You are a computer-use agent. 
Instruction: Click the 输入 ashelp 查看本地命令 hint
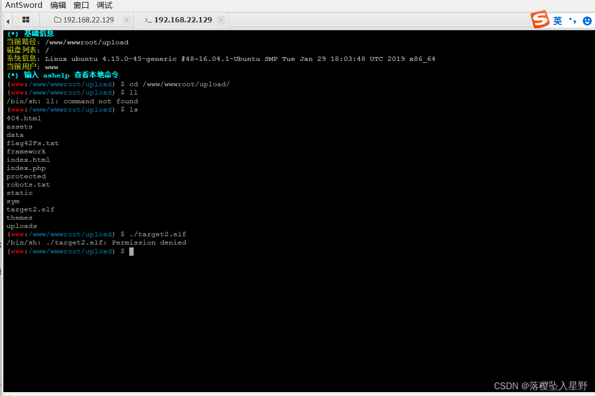point(62,75)
